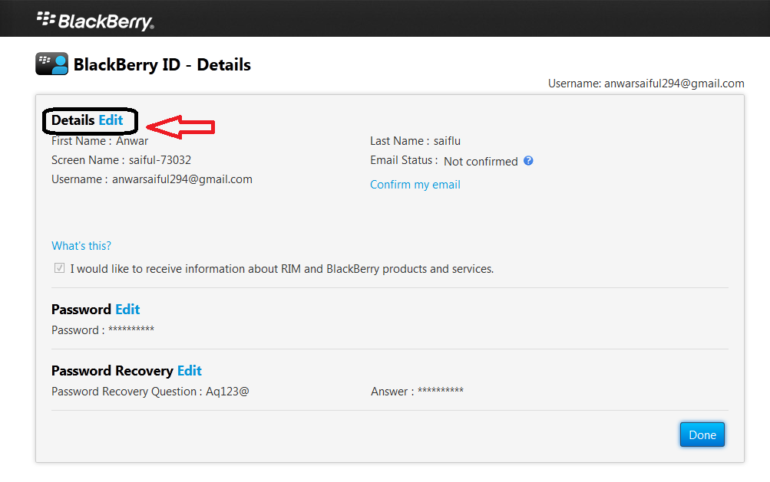Open the What's this? link
This screenshot has width=770, height=482.
click(x=81, y=246)
